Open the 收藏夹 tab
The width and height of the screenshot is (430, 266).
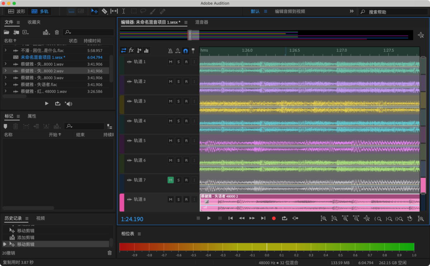[34, 22]
